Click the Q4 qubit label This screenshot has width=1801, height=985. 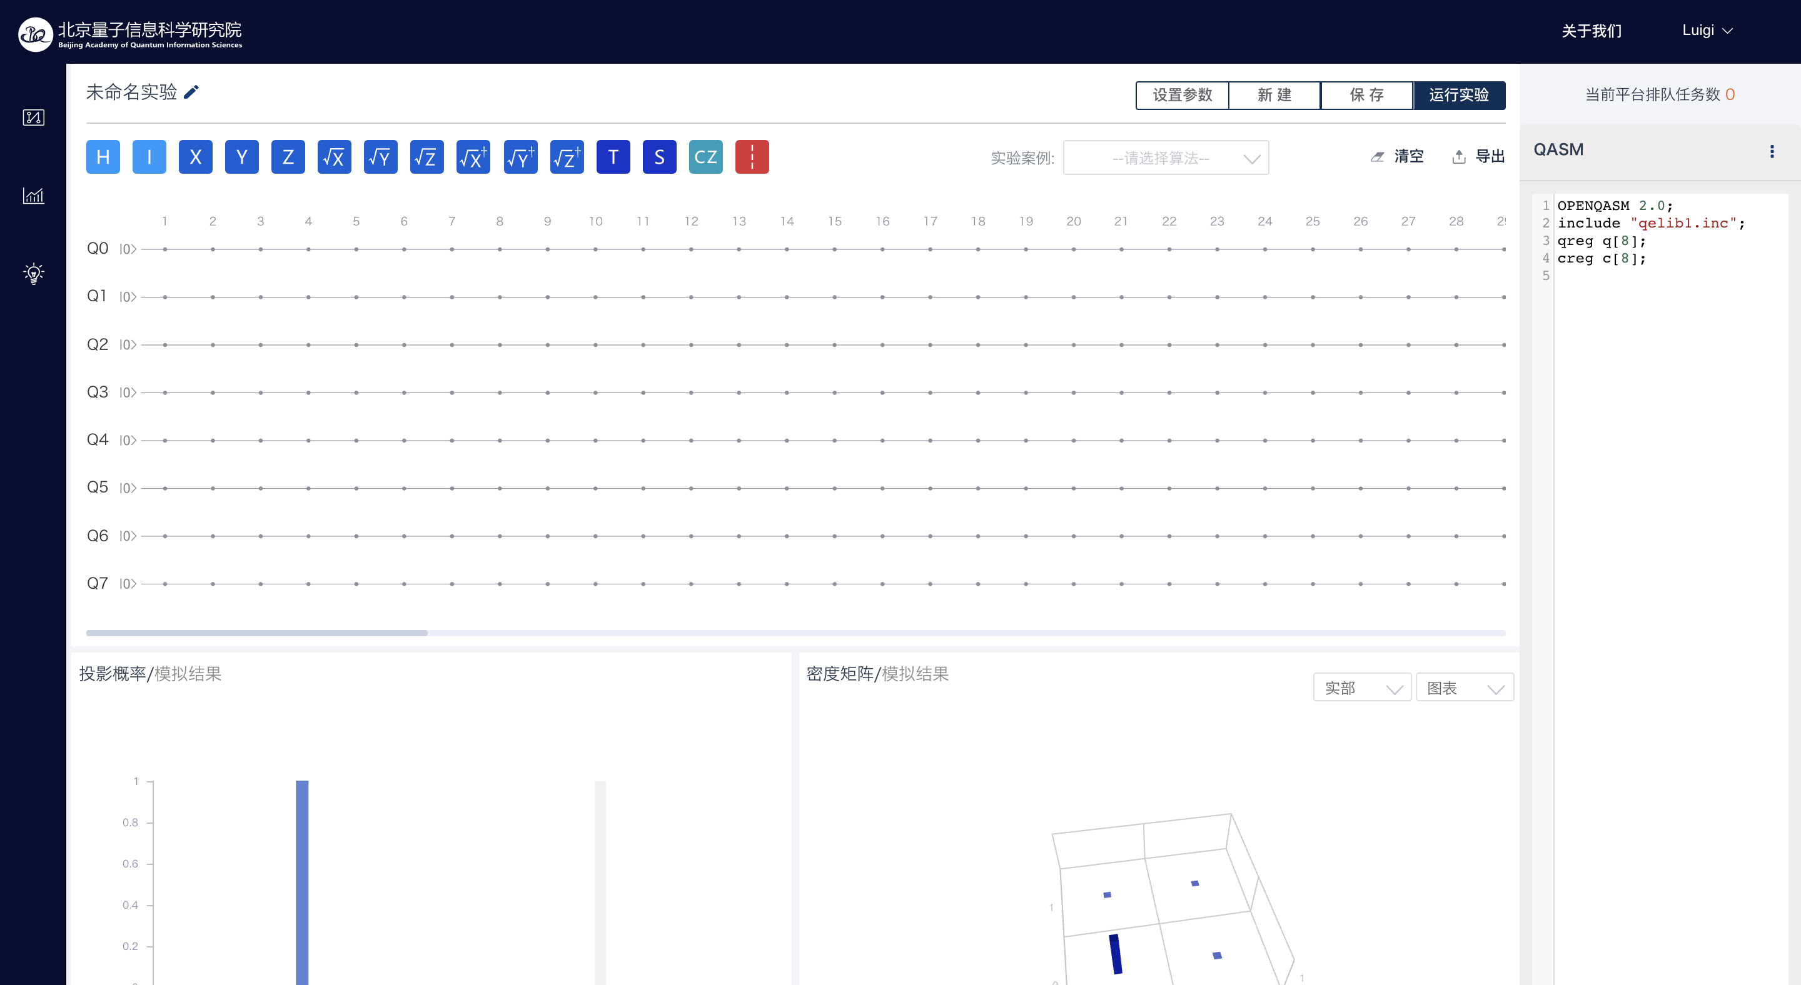point(97,439)
